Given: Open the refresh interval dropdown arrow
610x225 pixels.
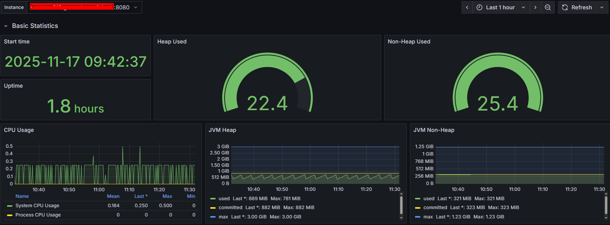Looking at the screenshot, I should point(602,7).
